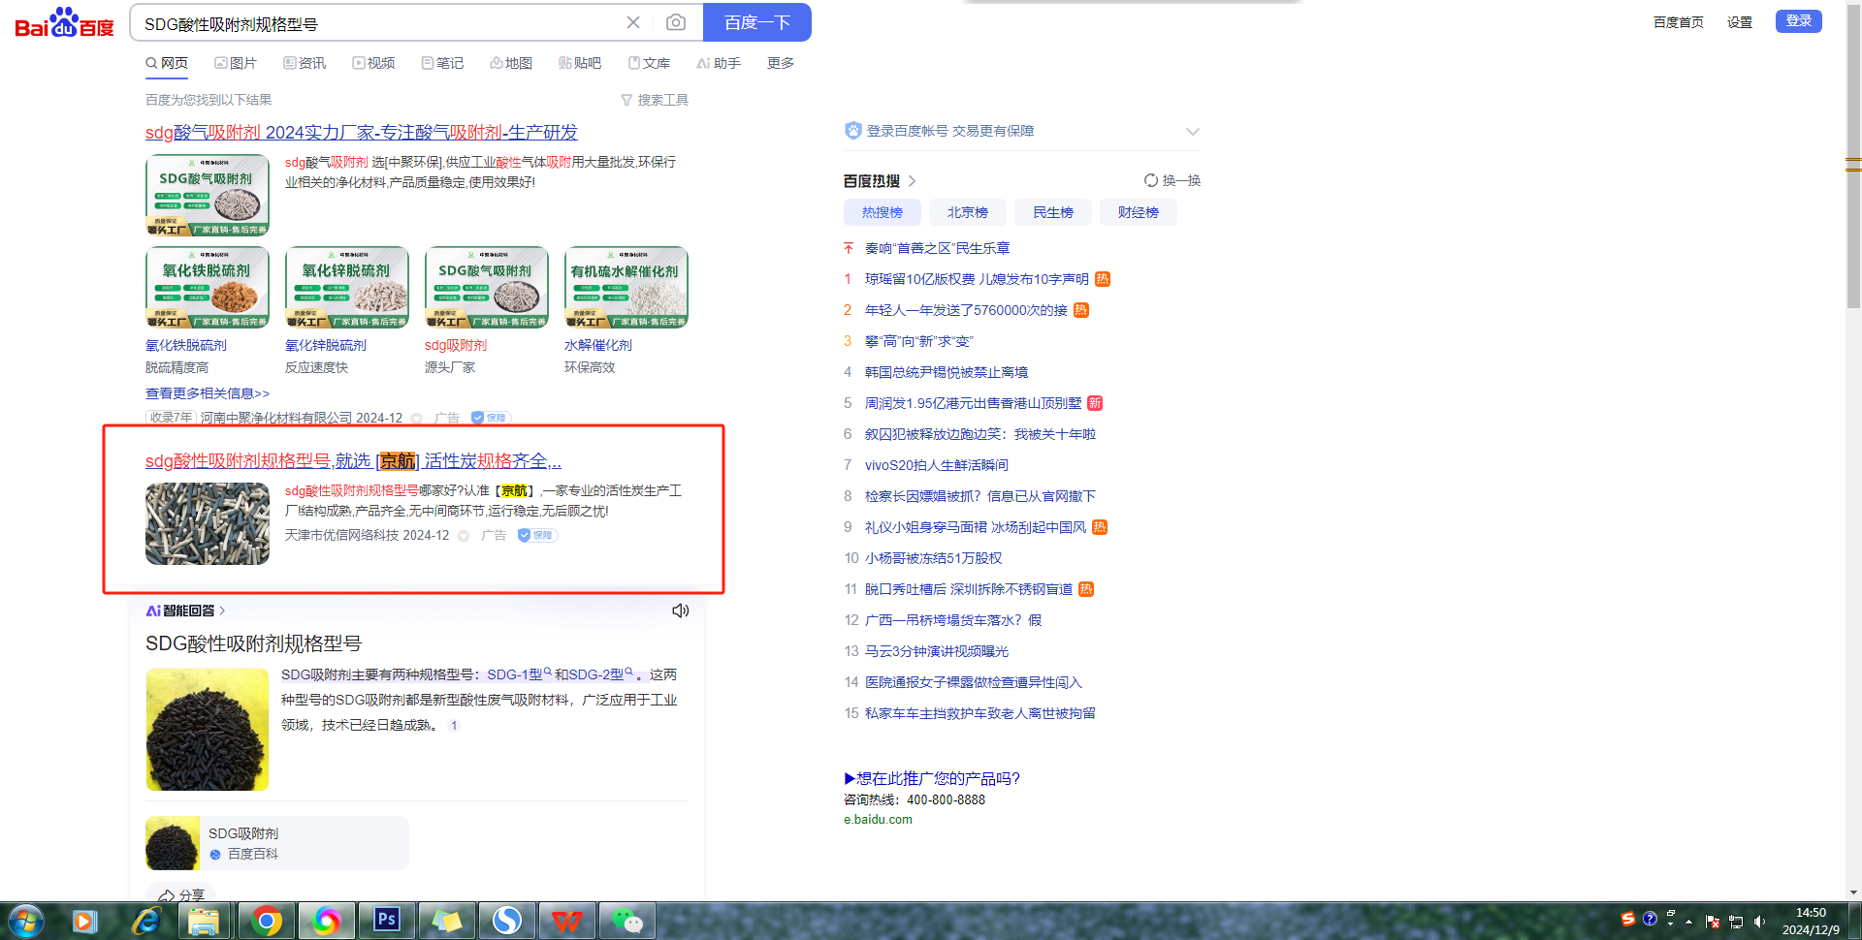Switch to the 图片 tab
The width and height of the screenshot is (1862, 940).
236,63
